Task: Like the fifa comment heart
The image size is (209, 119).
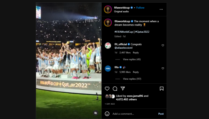Action: coord(163,68)
